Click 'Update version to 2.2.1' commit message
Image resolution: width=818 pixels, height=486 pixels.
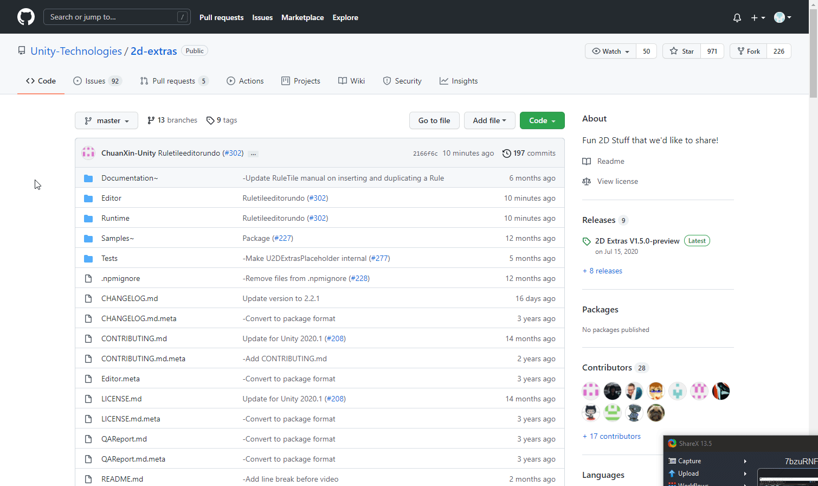[281, 298]
